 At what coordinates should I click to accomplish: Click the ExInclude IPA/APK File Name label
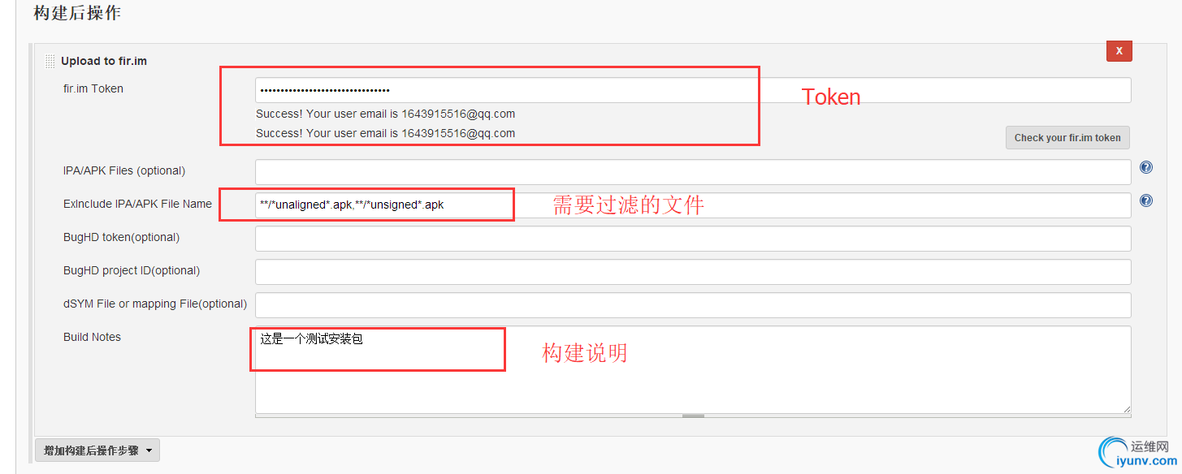(137, 204)
